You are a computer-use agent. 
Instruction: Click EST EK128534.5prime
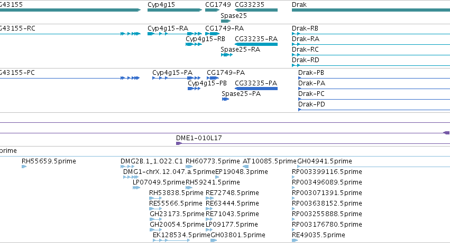(x=171, y=240)
